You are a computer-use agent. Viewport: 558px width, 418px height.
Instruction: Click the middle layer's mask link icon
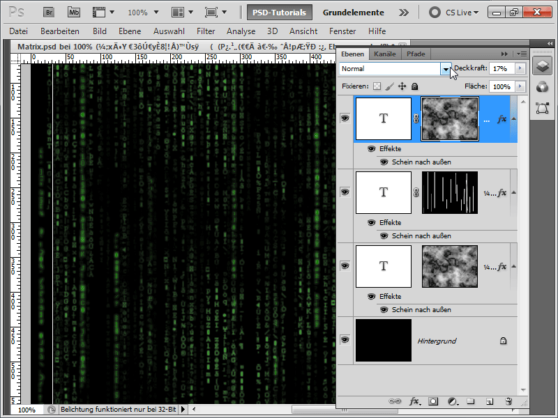coord(416,193)
